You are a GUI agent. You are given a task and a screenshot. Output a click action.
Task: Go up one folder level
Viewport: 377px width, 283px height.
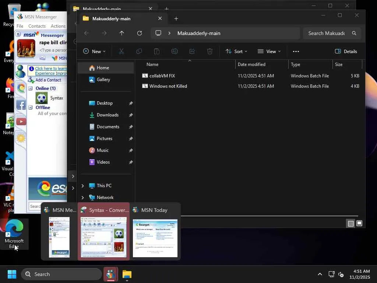click(x=121, y=33)
